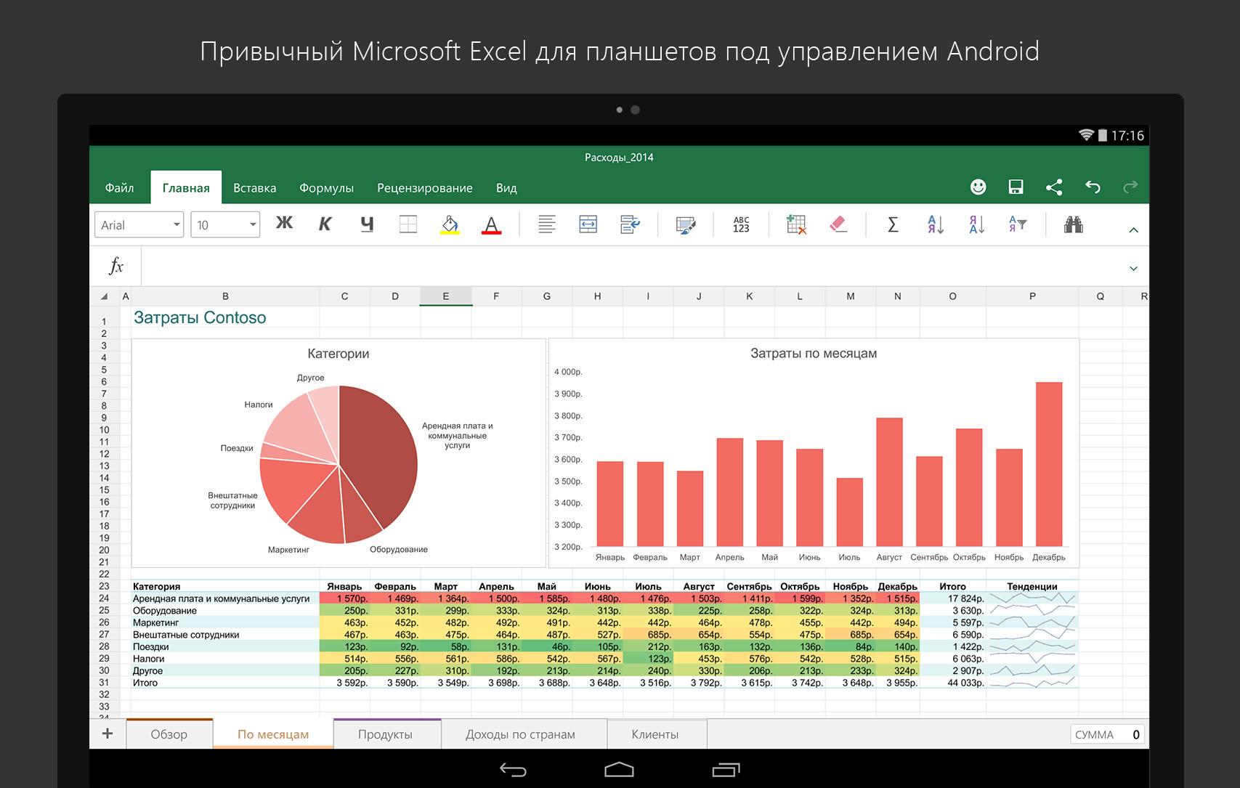Click the binoculars Find icon
This screenshot has height=788, width=1240.
pos(1073,224)
